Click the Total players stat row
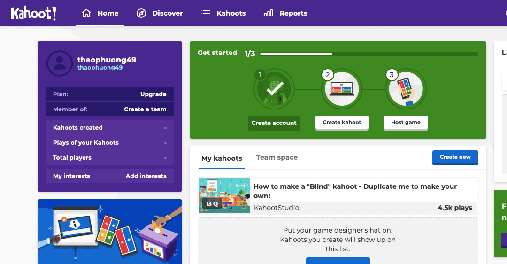This screenshot has width=507, height=264. click(x=110, y=157)
